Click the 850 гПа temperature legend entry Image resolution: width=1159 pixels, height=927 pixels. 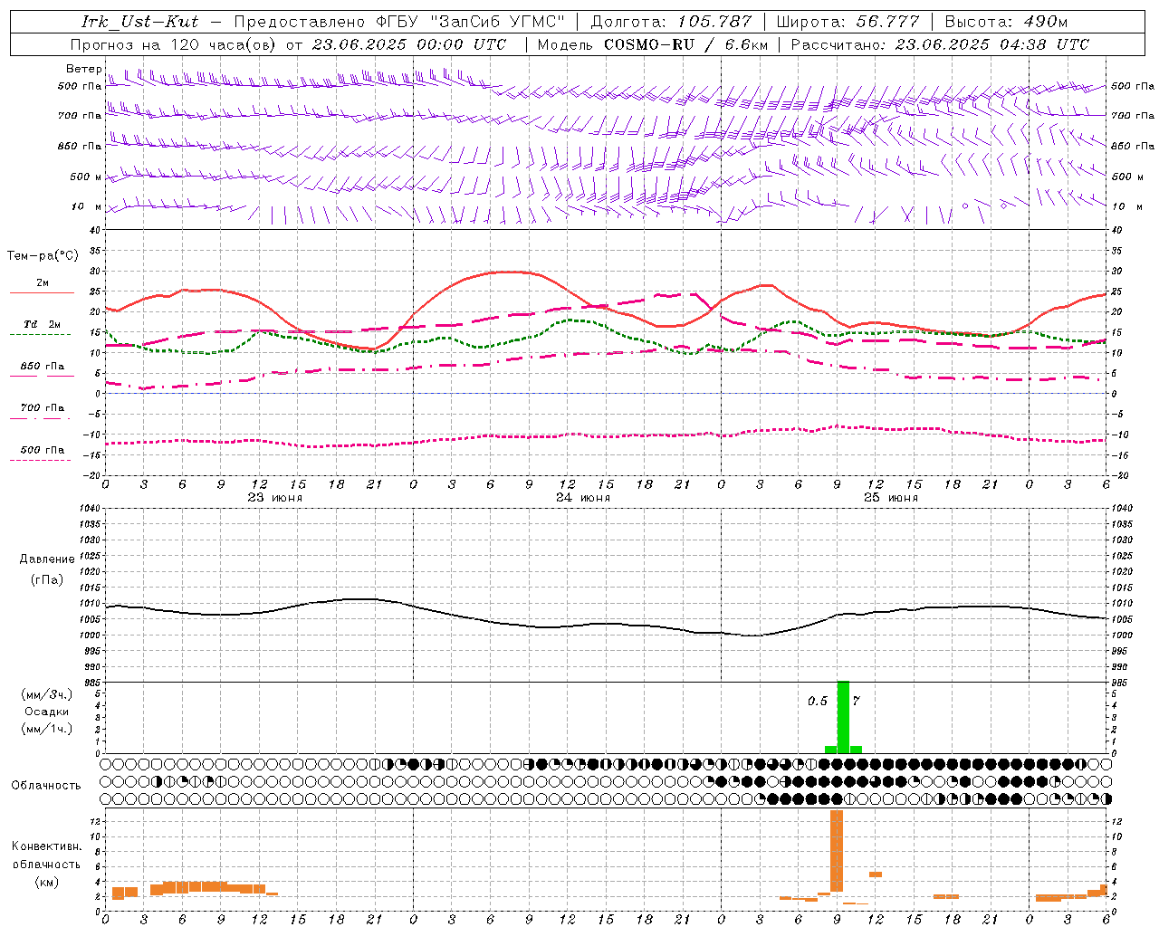[42, 368]
